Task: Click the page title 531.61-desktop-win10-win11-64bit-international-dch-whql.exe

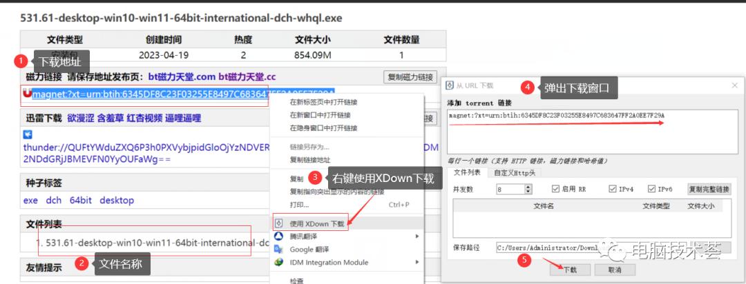Action: [181, 18]
